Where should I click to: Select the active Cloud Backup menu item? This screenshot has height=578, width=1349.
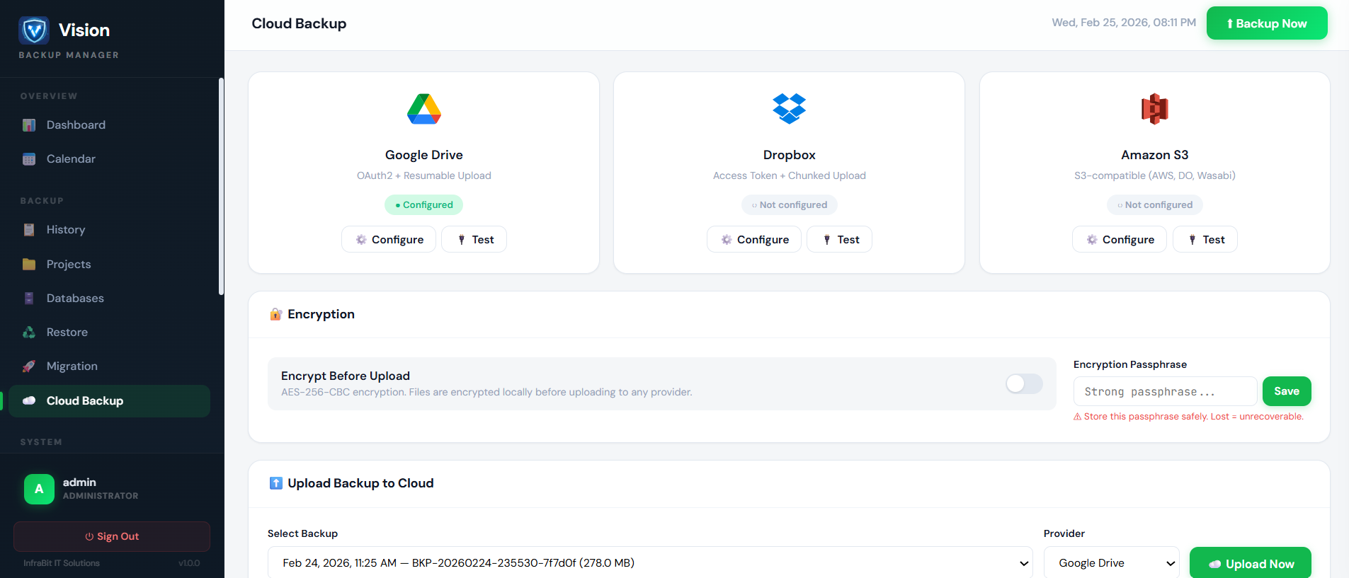click(110, 401)
